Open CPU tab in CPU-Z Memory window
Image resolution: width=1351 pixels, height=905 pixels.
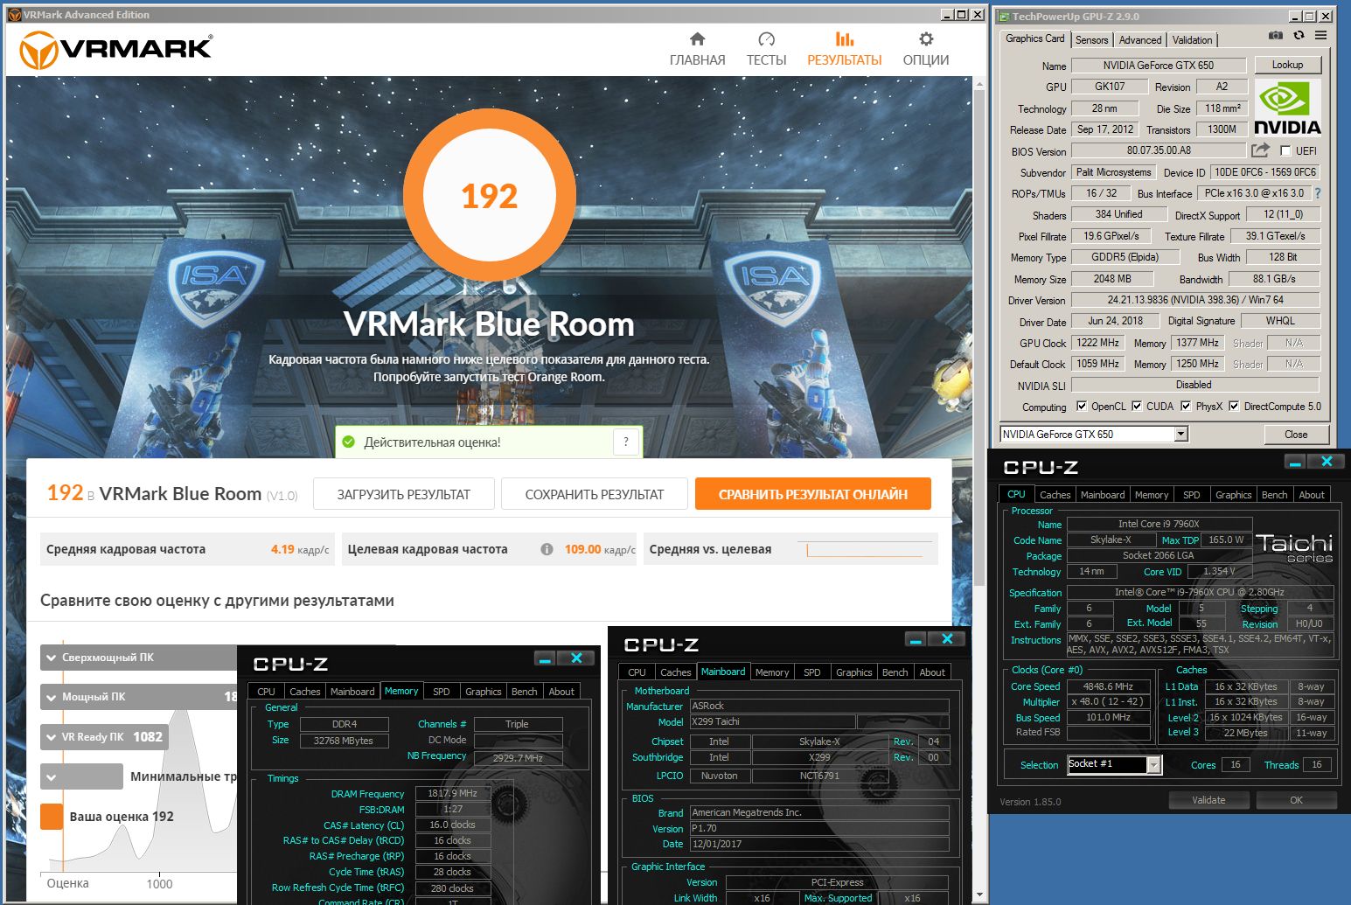click(x=266, y=692)
